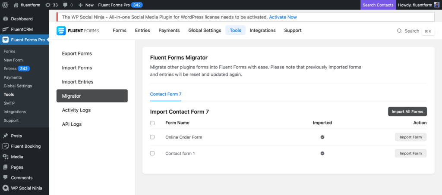Viewport: 442px width, 195px height.
Task: Click the imported checkmark for Online Order Form
Action: [x=322, y=137]
